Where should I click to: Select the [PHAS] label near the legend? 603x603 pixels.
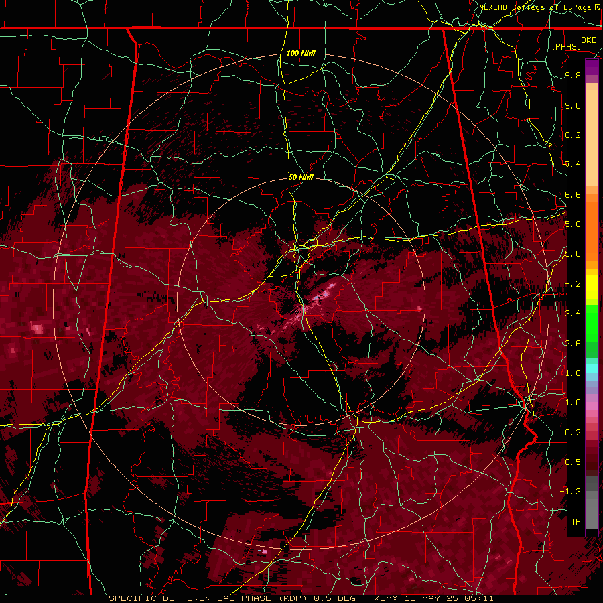[566, 46]
